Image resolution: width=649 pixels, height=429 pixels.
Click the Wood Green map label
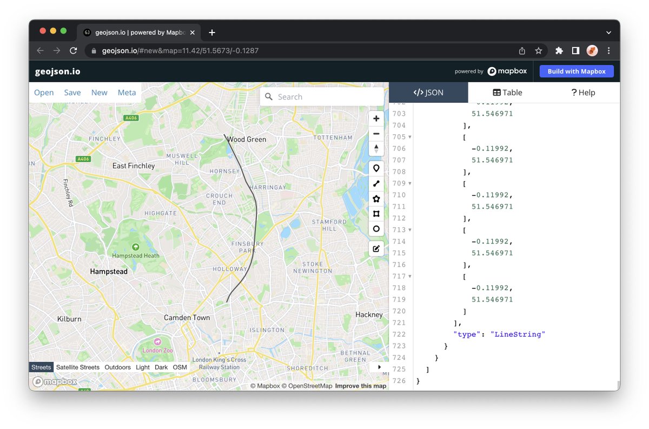pos(247,139)
